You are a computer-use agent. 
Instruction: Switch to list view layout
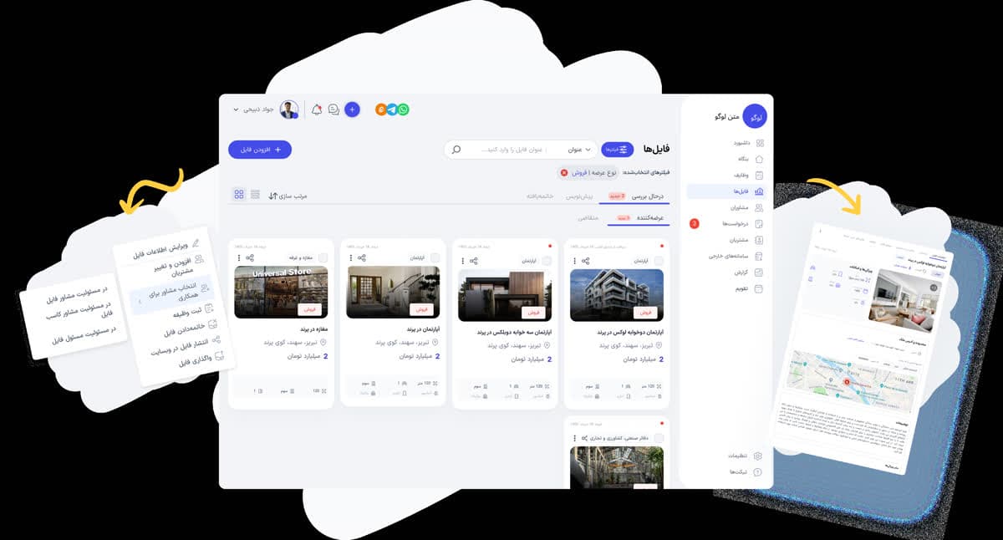tap(255, 195)
